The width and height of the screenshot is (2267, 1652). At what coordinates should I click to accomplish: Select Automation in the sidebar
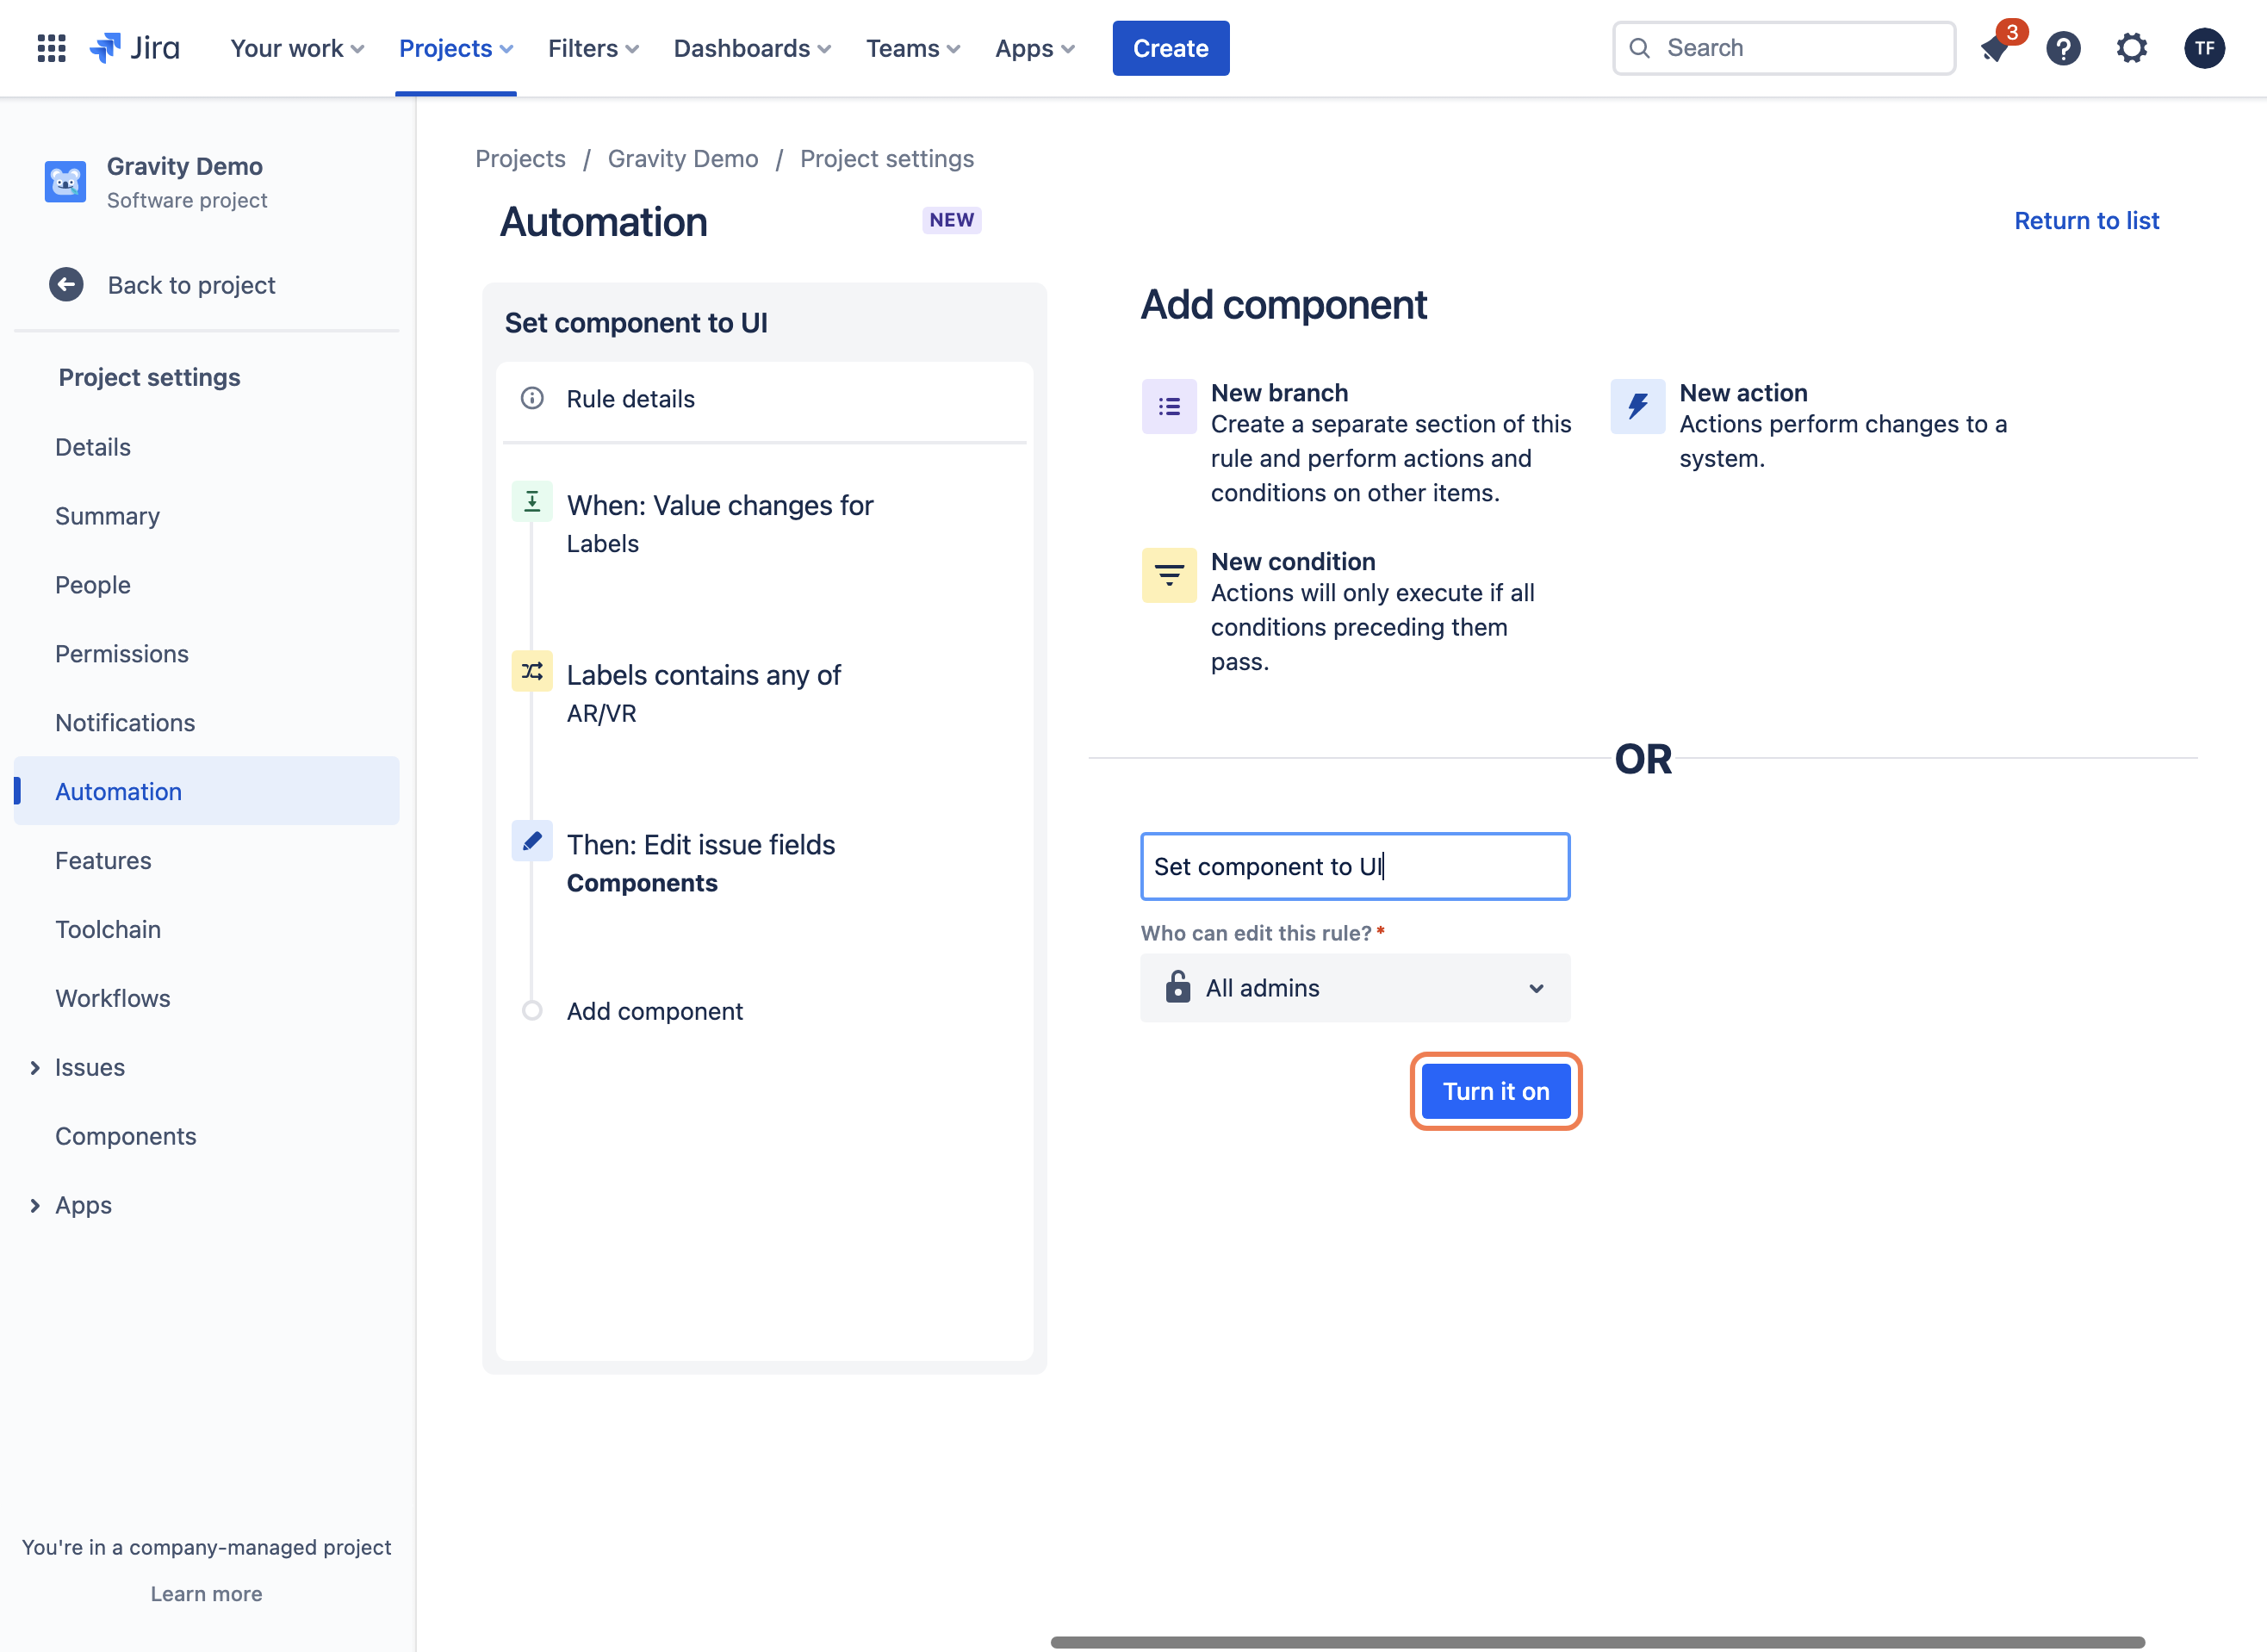[x=207, y=791]
